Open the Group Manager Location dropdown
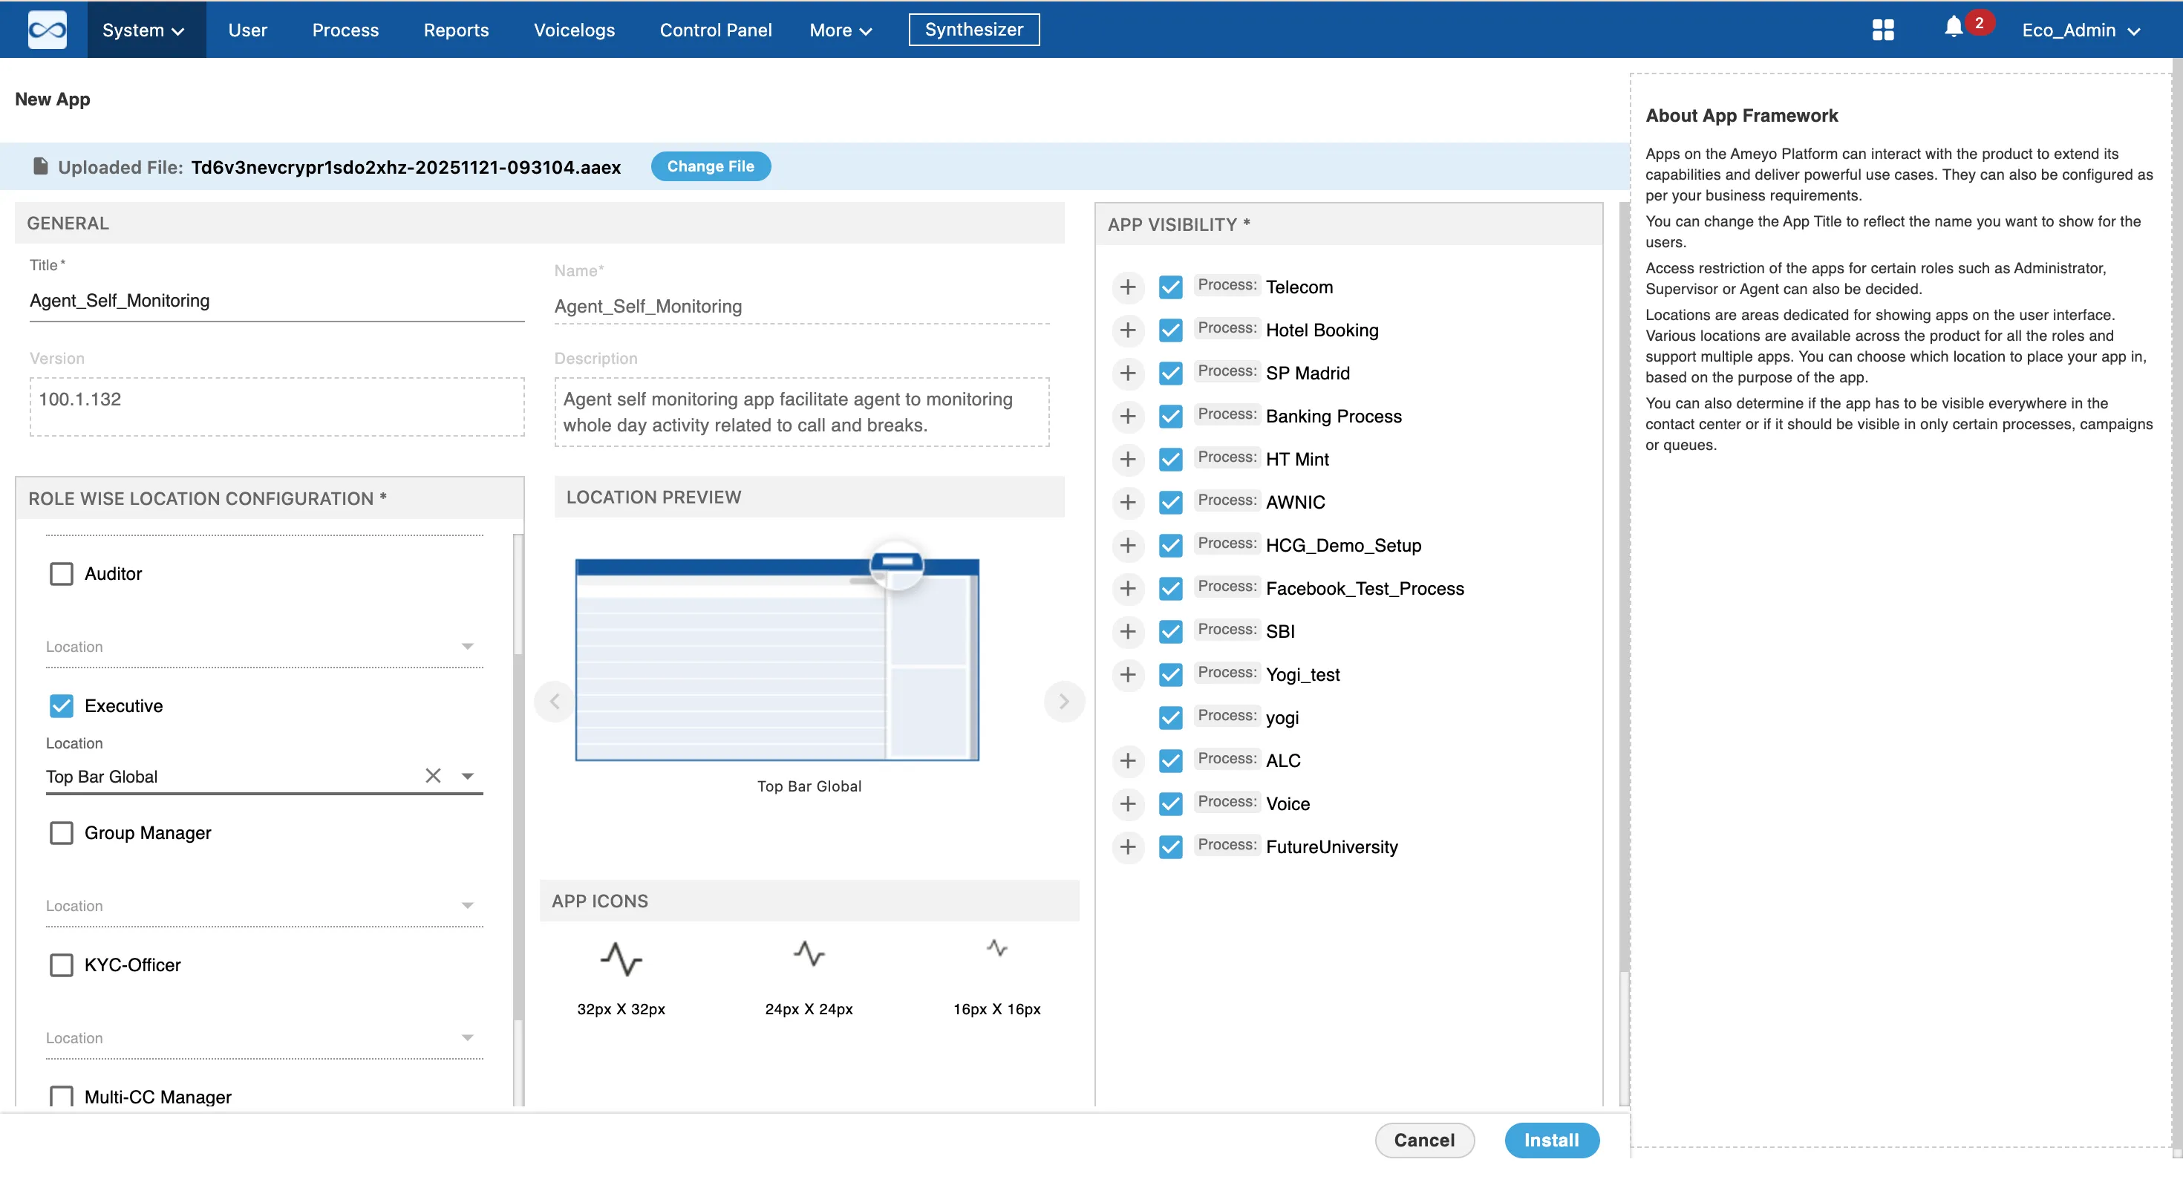 coord(264,906)
